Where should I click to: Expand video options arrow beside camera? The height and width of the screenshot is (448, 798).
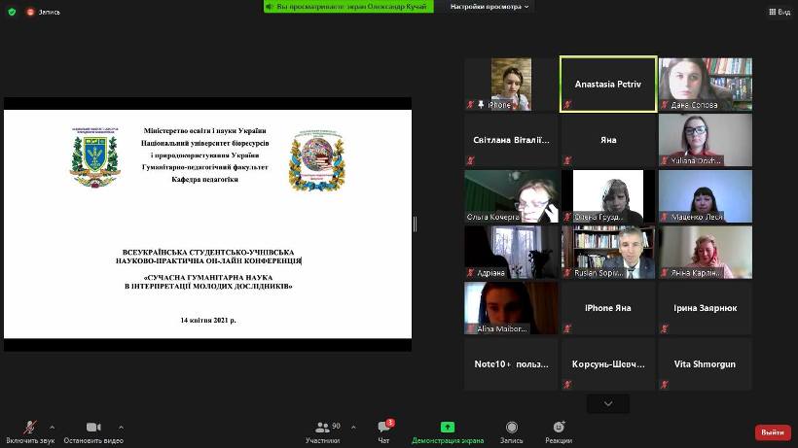pos(121,428)
